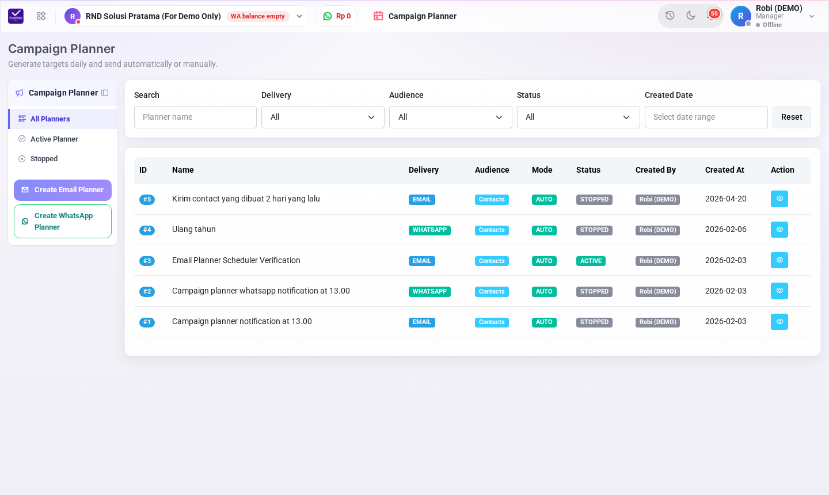View planner #2 whatsapp notification details

(x=779, y=291)
